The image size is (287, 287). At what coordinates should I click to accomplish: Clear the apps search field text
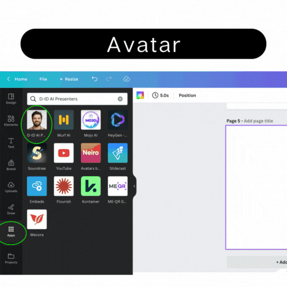[x=120, y=99]
